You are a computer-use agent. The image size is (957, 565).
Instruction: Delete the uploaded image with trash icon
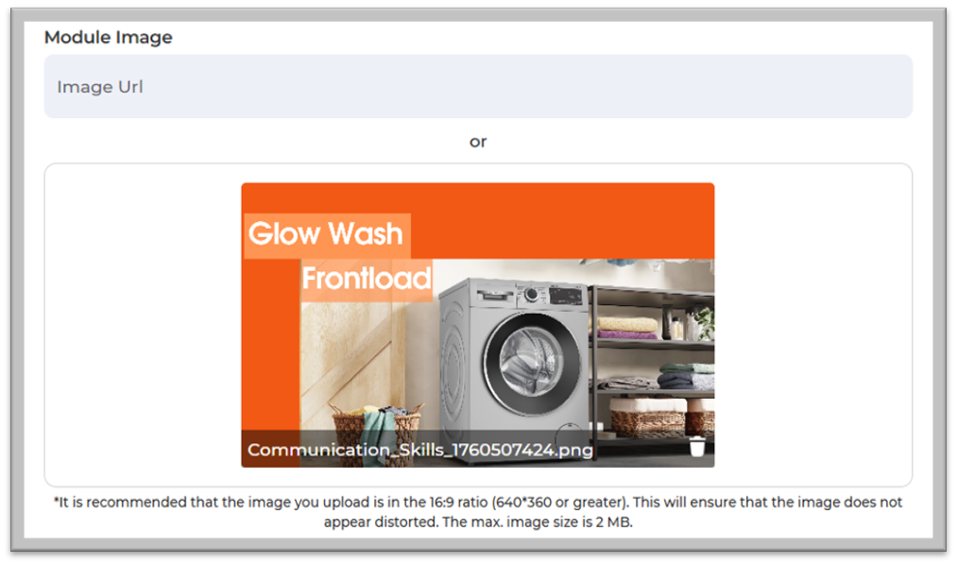(x=697, y=447)
